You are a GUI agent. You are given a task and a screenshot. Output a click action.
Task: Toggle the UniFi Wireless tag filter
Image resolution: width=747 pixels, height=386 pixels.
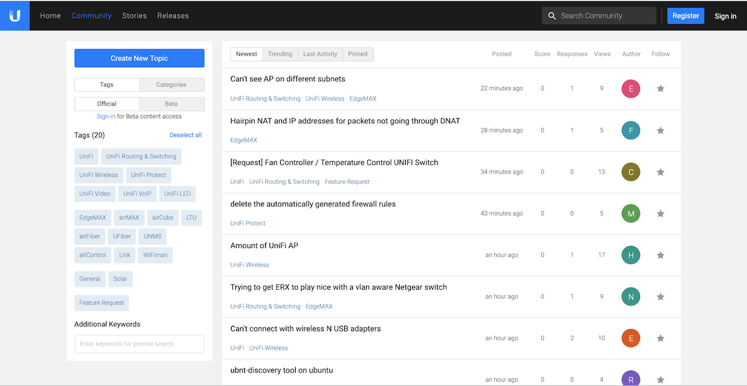[98, 175]
